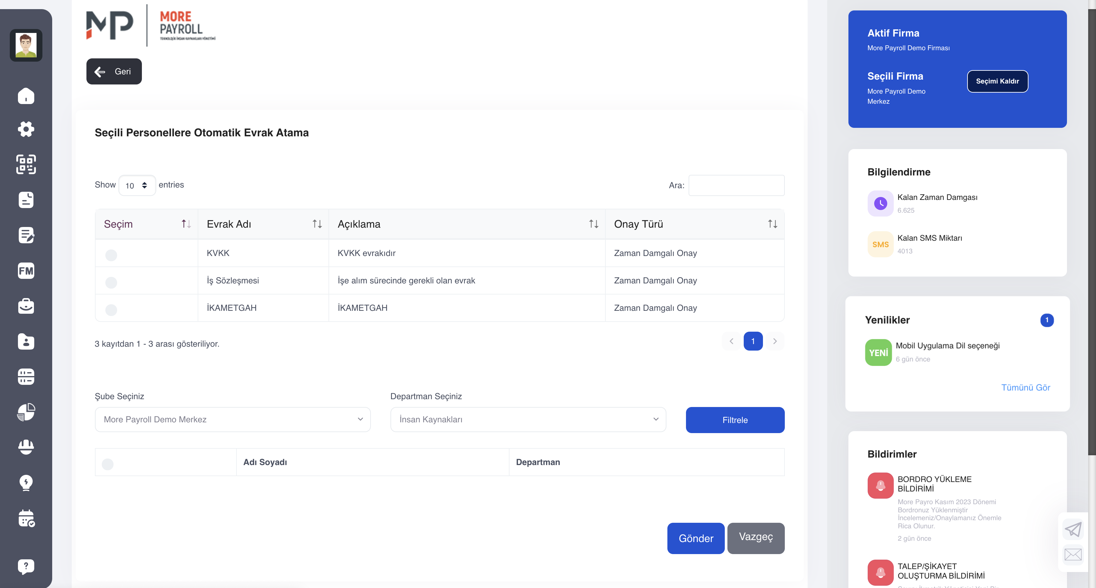Open the settings gear icon in sidebar
This screenshot has width=1096, height=588.
26,129
